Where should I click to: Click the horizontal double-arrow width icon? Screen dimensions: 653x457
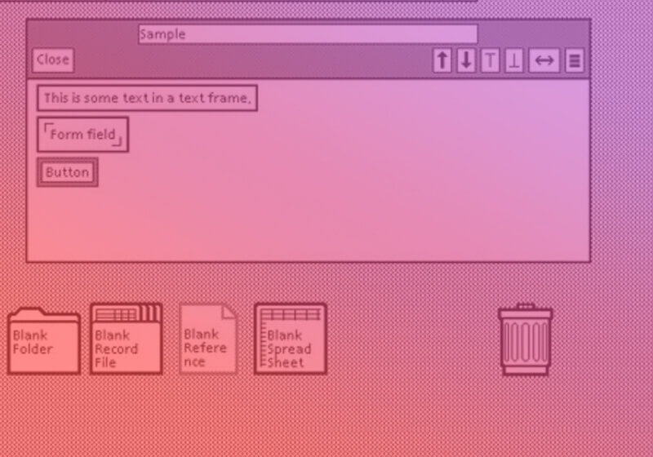544,60
